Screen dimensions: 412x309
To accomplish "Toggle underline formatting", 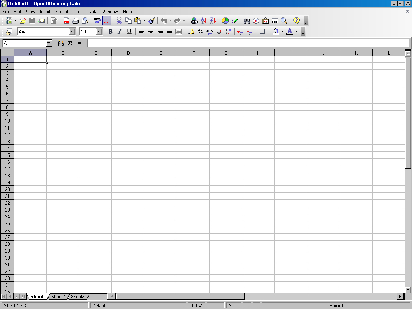I will tap(129, 31).
